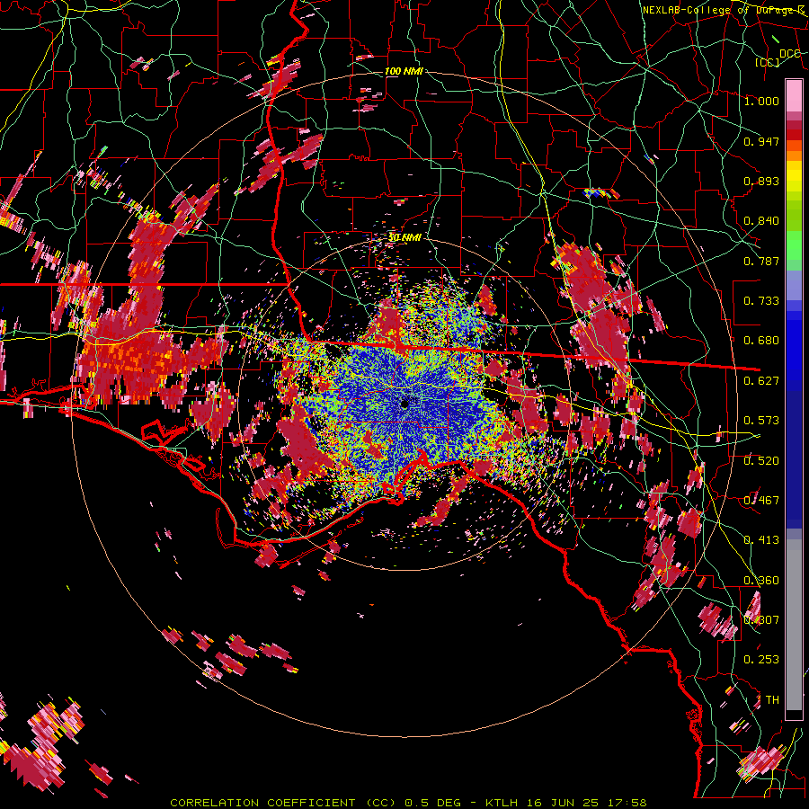Pick the gray swatch on the color scale
809x809 pixels.
click(x=794, y=625)
